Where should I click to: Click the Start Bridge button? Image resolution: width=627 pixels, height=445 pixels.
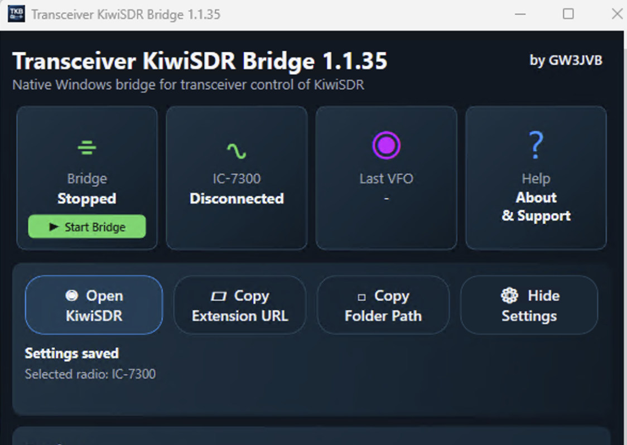(87, 227)
